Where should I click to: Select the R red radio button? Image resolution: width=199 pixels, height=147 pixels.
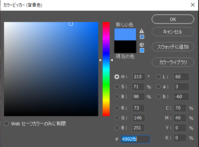[x=117, y=108]
